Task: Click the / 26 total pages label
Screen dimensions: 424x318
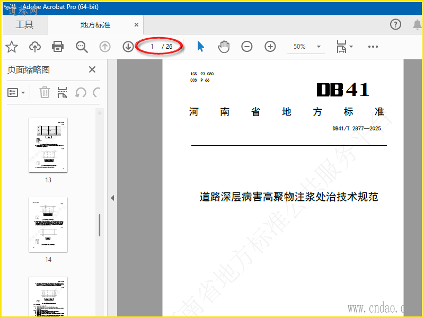Action: tap(167, 47)
